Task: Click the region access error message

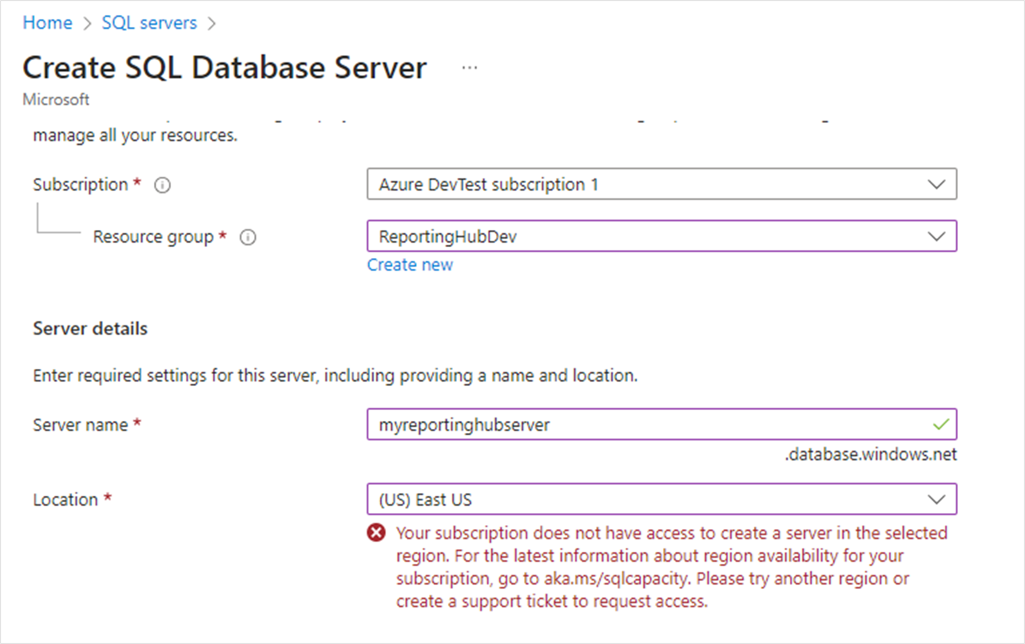Action: point(672,567)
